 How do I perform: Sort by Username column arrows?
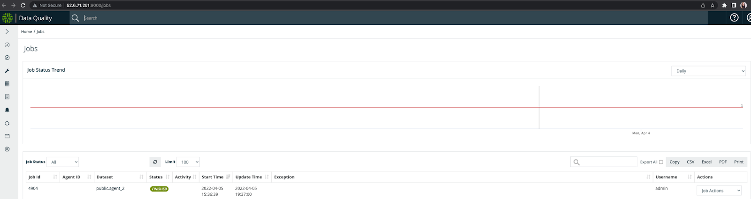(x=690, y=177)
